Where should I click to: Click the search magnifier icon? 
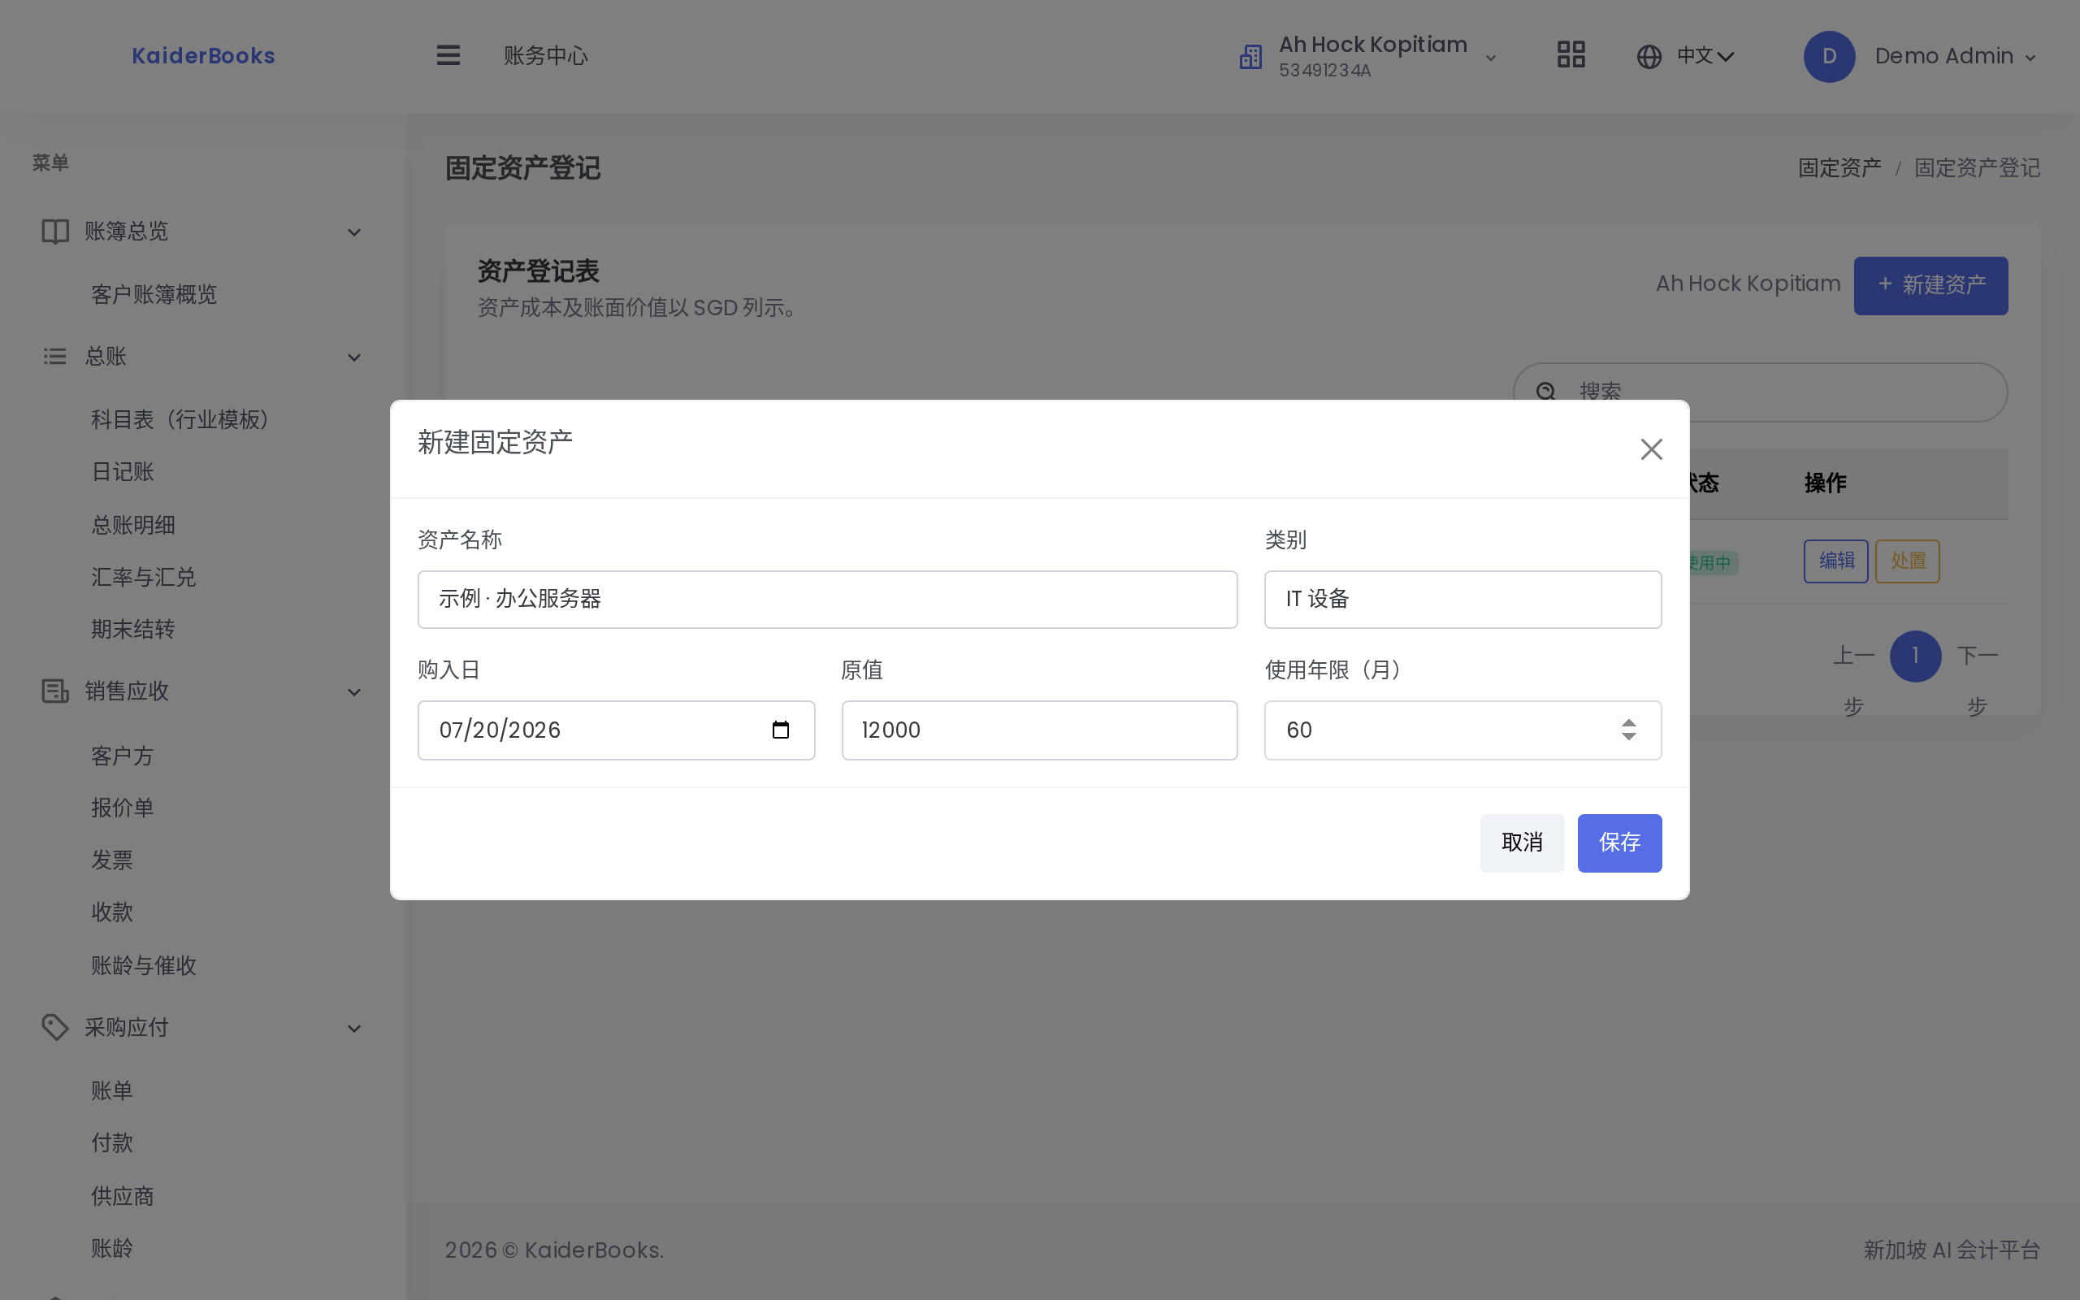point(1545,392)
